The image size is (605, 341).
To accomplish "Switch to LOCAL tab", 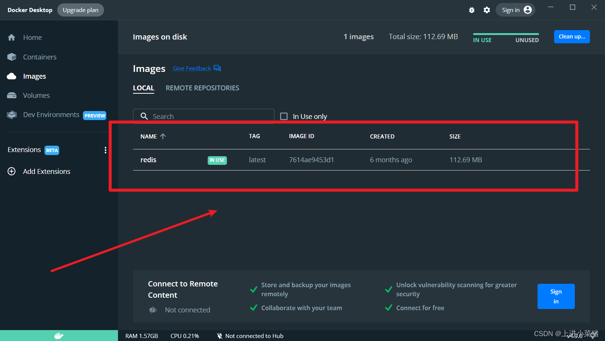I will [x=144, y=88].
